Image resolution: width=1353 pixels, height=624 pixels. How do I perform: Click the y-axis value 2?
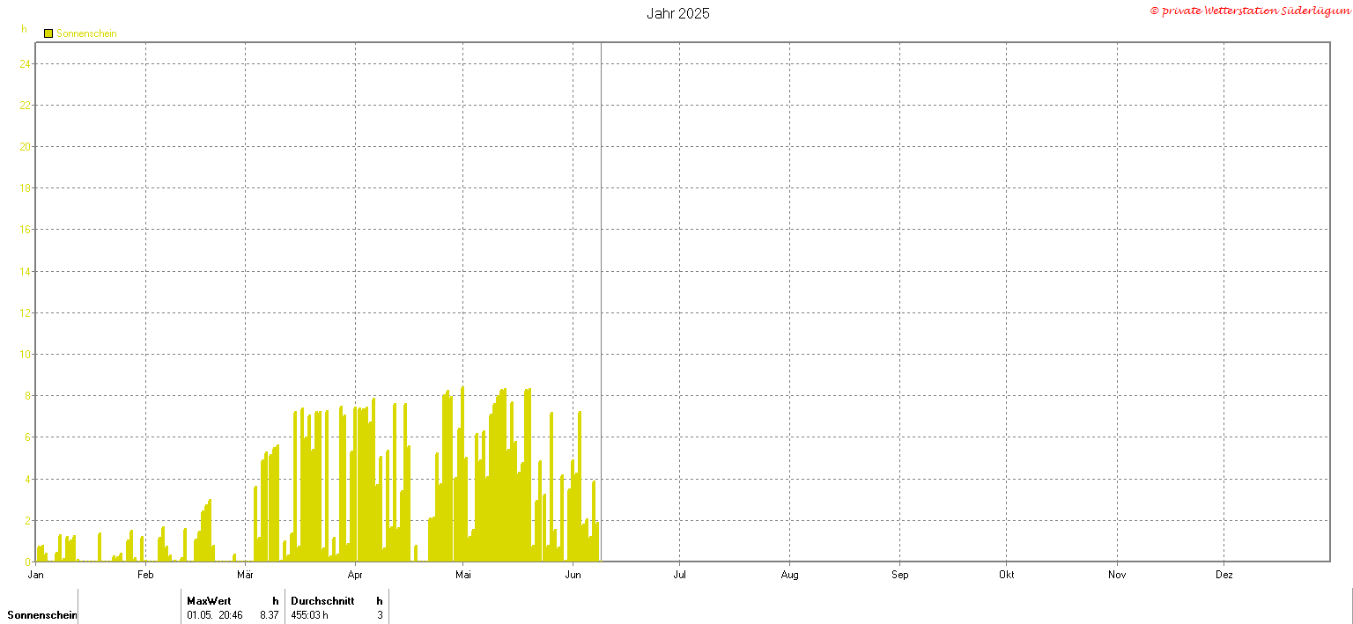[x=28, y=520]
